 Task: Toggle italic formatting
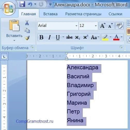(50, 37)
